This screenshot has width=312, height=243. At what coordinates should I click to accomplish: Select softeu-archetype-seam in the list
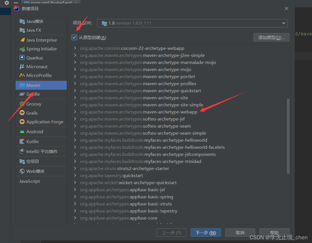tap(135, 126)
